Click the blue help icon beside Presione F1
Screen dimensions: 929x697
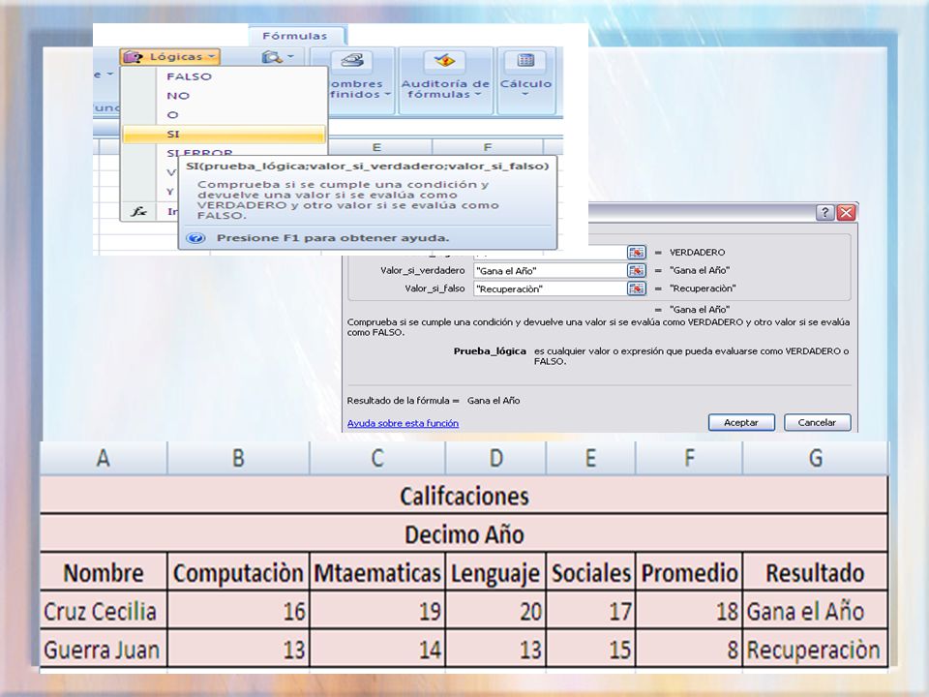tap(195, 238)
